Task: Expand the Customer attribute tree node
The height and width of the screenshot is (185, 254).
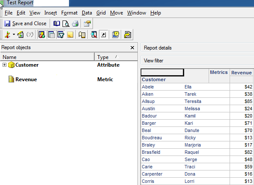Action: tap(5, 65)
